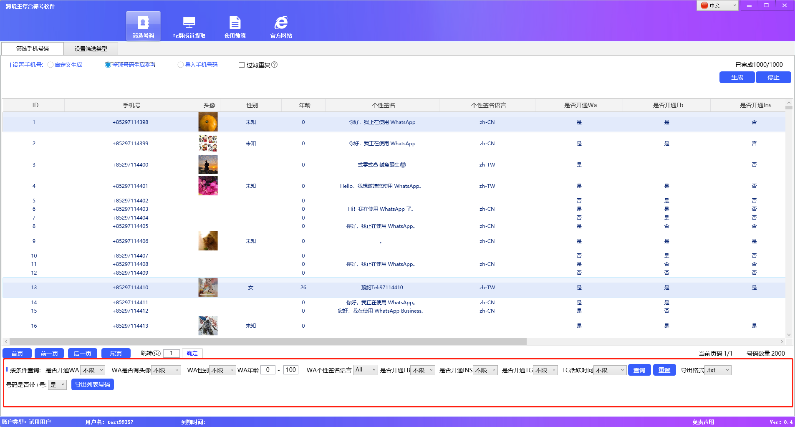Enable the 过滤重复 checkbox
The image size is (795, 427).
(242, 65)
